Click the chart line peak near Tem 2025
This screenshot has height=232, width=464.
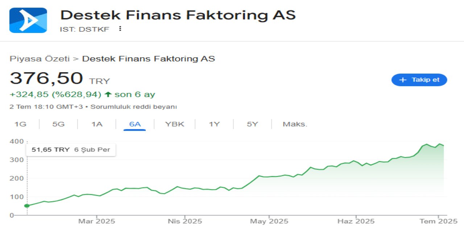point(440,144)
